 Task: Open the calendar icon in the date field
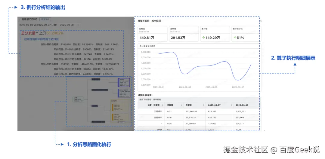[x=78, y=25]
